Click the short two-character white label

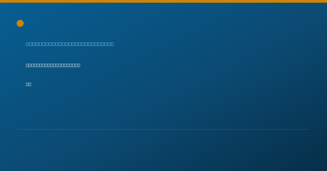(x=29, y=84)
